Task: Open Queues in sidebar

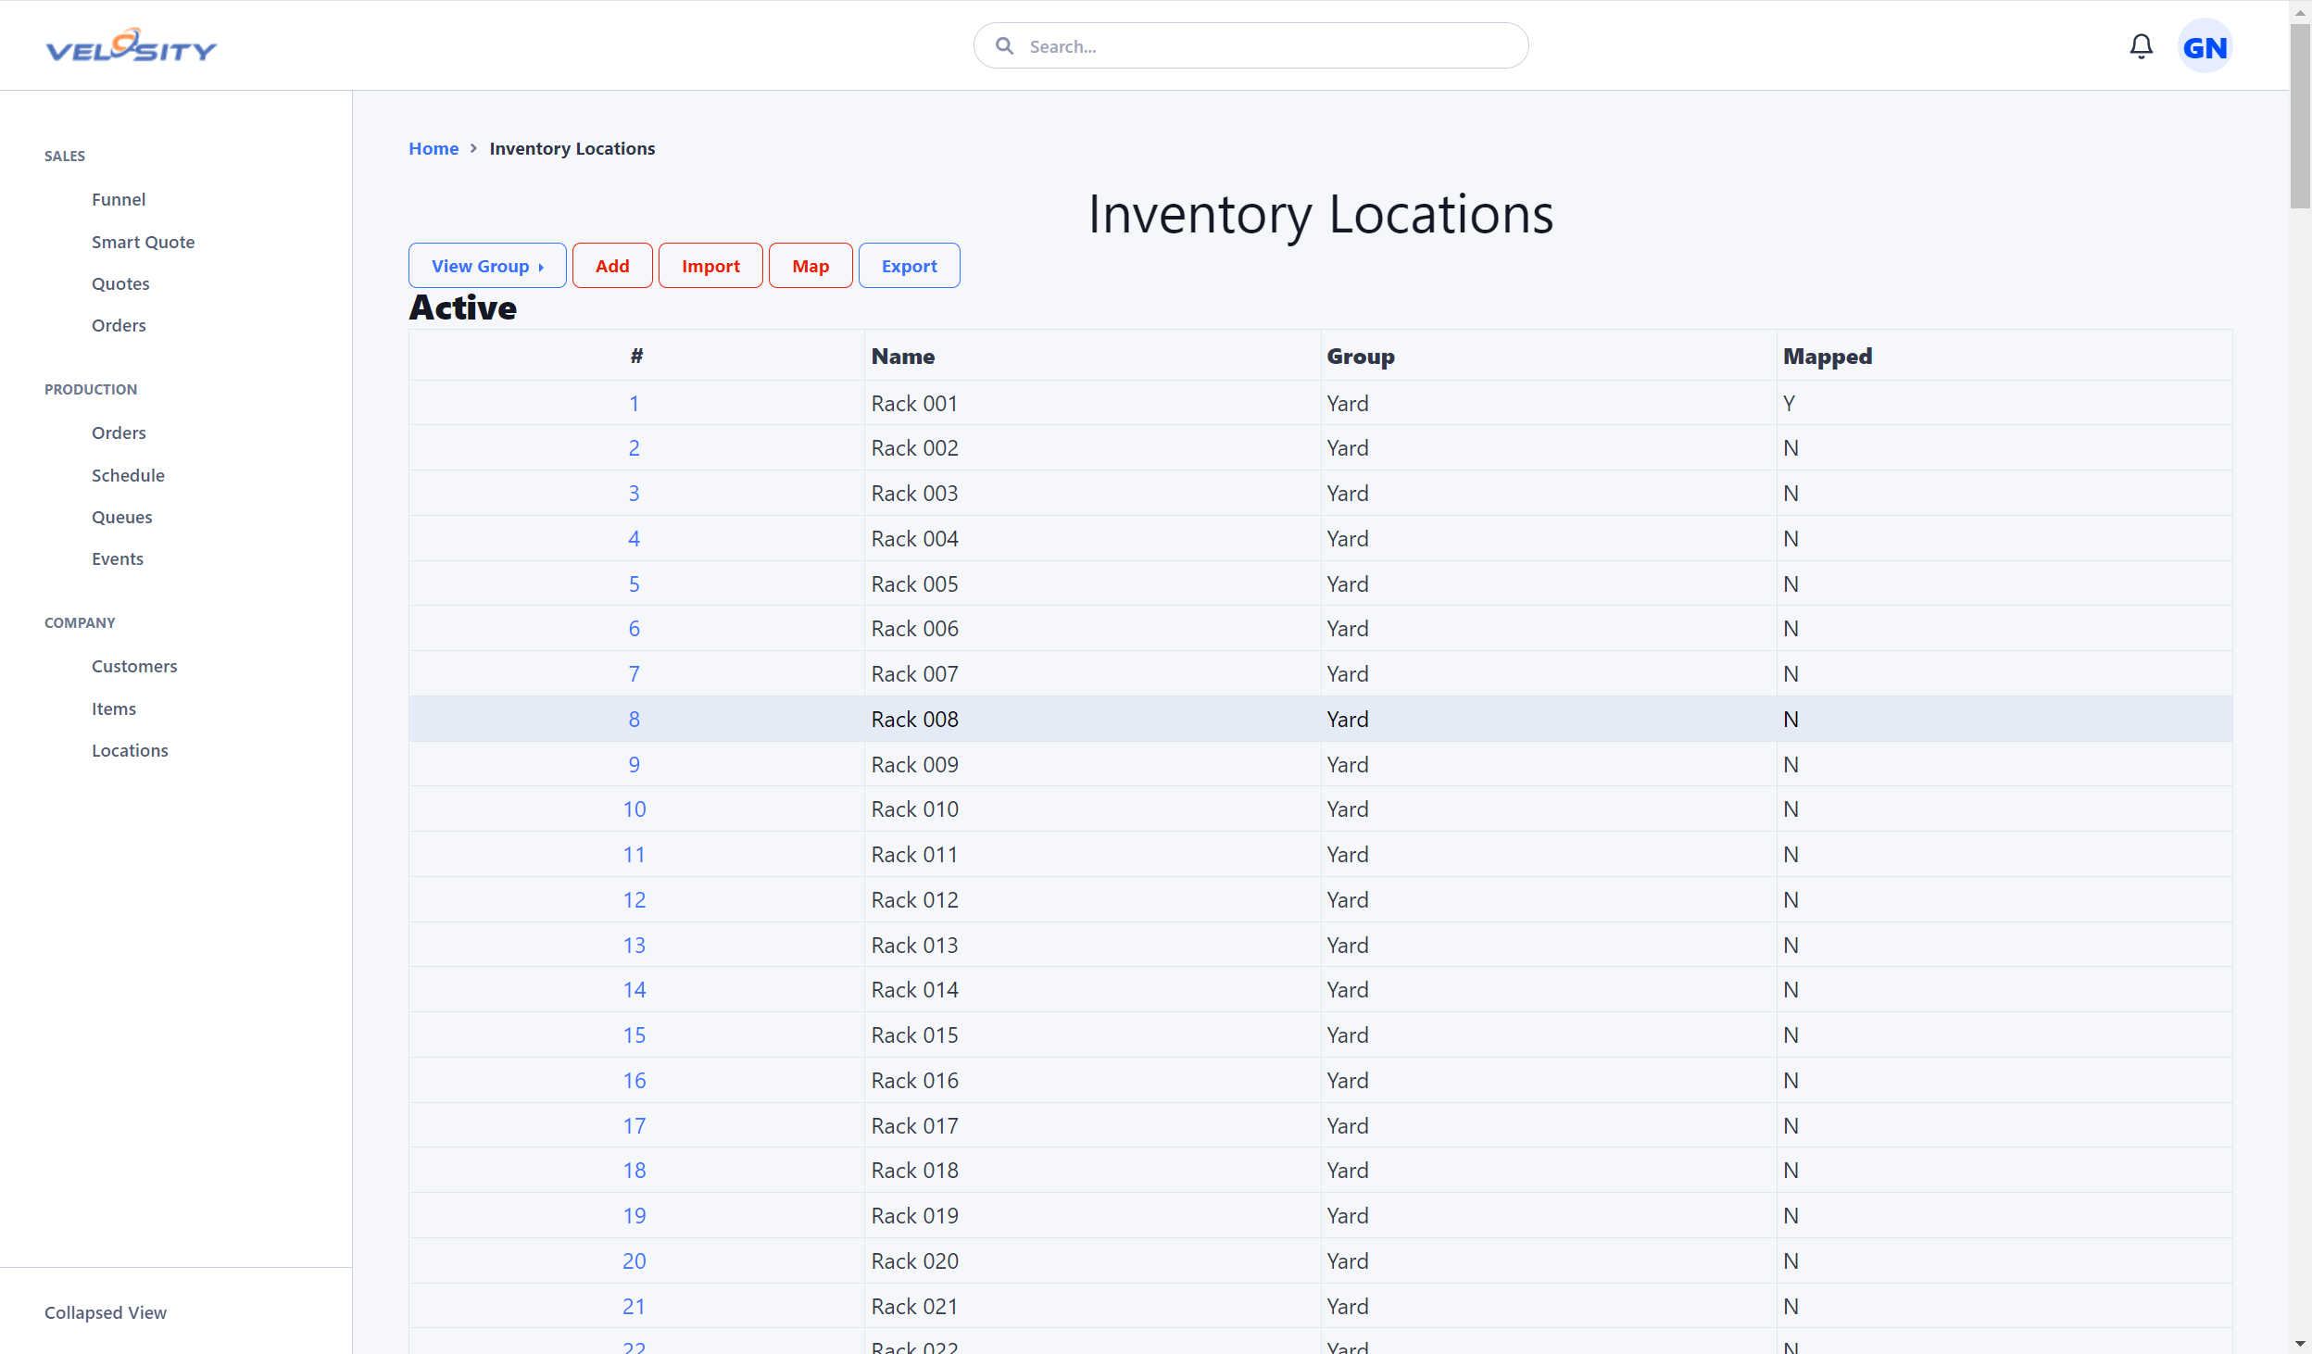Action: (x=121, y=517)
